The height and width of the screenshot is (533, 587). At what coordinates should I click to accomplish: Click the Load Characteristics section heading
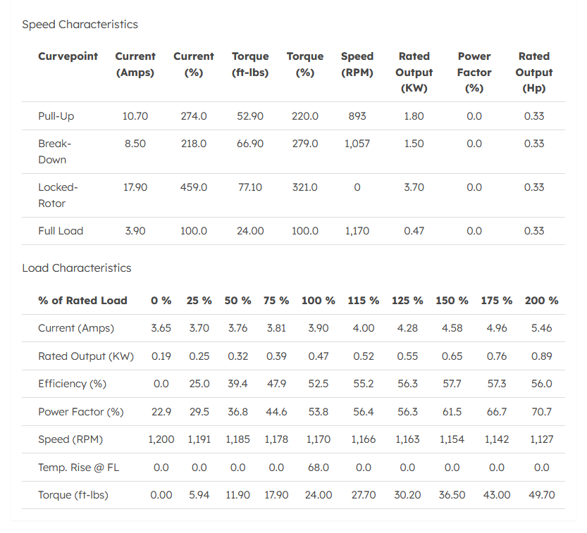pos(76,268)
